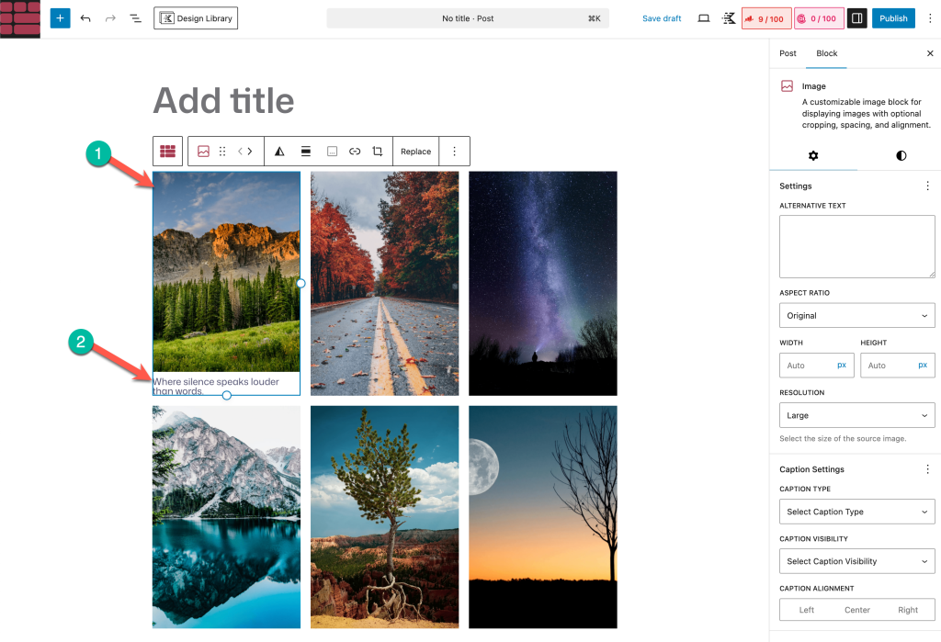Image resolution: width=941 pixels, height=642 pixels.
Task: Click the insert link icon
Action: click(x=355, y=152)
